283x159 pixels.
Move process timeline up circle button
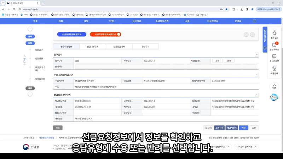[x=30, y=29]
